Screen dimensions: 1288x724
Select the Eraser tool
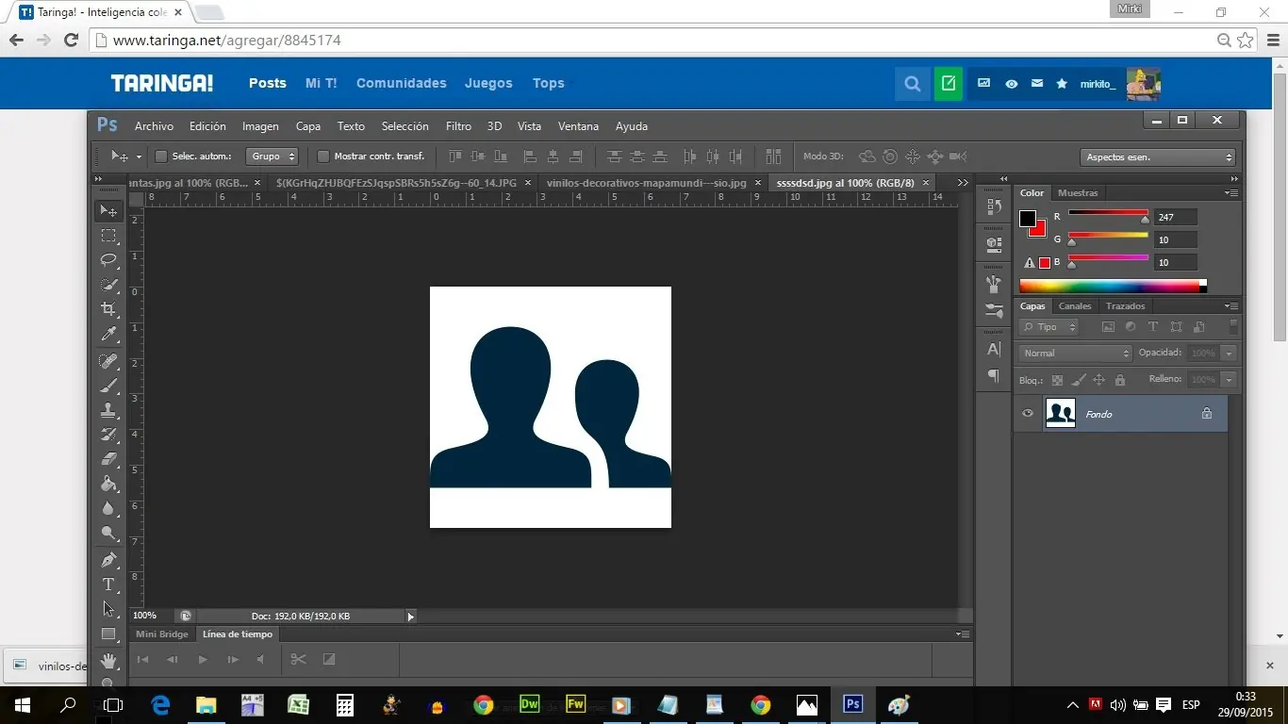108,459
